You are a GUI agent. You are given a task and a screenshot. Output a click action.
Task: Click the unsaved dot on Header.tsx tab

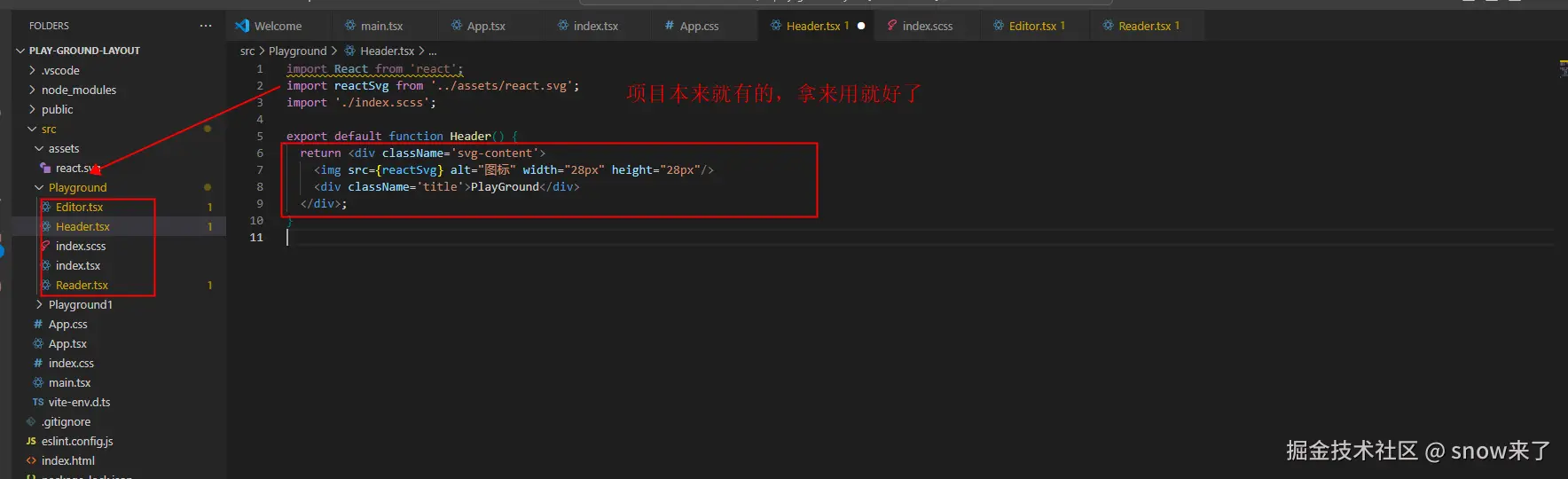click(861, 26)
